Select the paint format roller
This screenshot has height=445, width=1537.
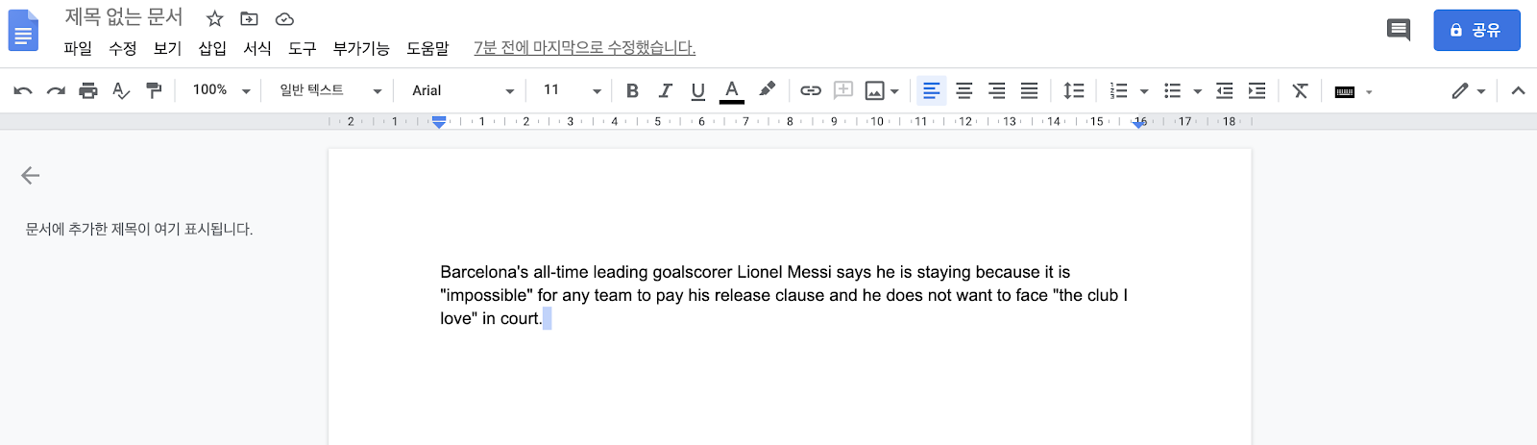154,90
